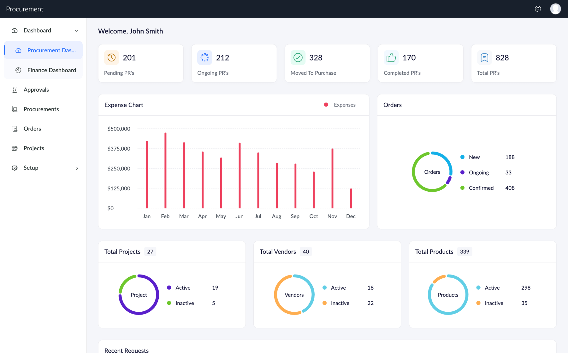
Task: Click the Total PR's document icon
Action: [x=484, y=58]
